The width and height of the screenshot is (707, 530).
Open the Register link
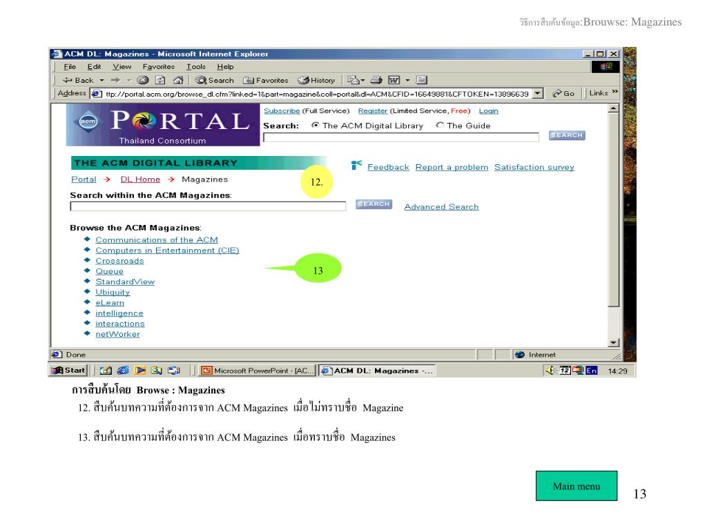(373, 111)
